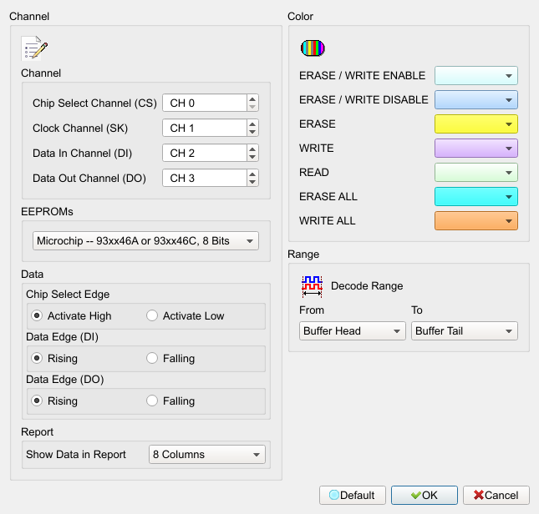The image size is (539, 514).
Task: Click the CH 0 chip select field
Action: pyautogui.click(x=205, y=103)
